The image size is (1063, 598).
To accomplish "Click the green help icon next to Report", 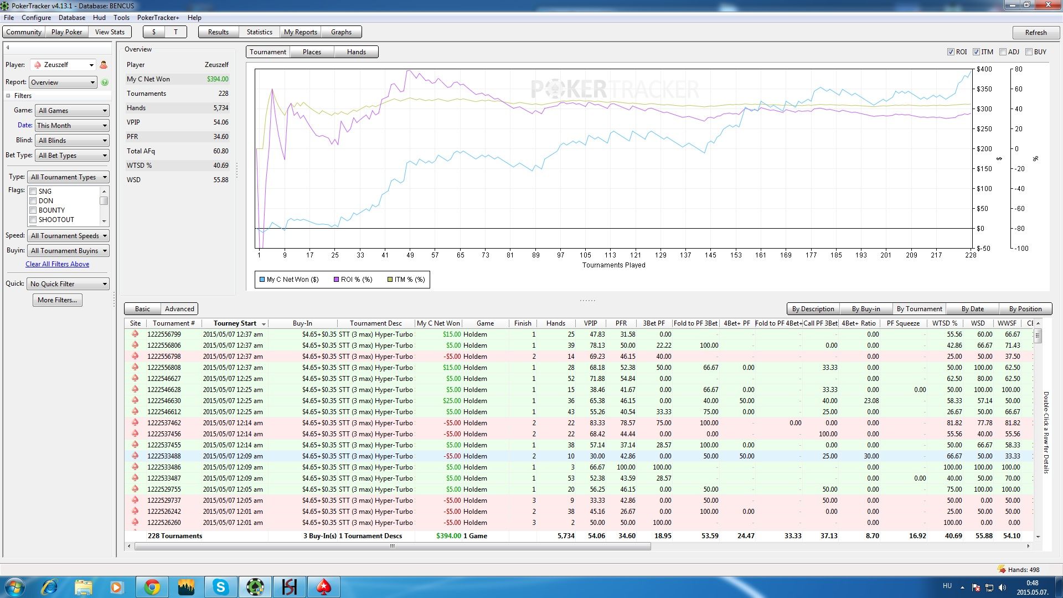I will click(105, 83).
